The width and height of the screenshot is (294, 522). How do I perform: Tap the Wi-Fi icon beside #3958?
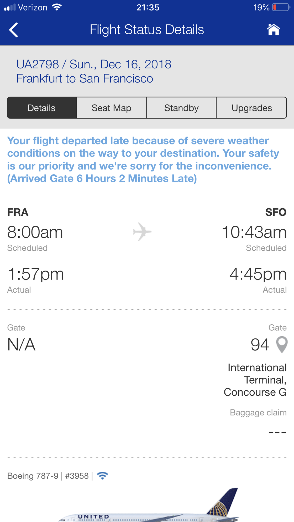(x=102, y=476)
